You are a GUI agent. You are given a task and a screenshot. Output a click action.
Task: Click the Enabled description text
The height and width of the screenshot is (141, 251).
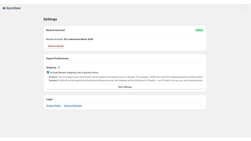pyautogui.click(x=126, y=77)
